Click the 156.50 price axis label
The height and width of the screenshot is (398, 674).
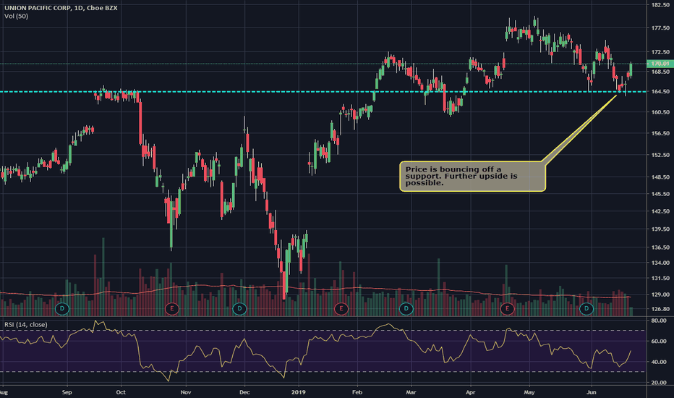click(x=660, y=133)
